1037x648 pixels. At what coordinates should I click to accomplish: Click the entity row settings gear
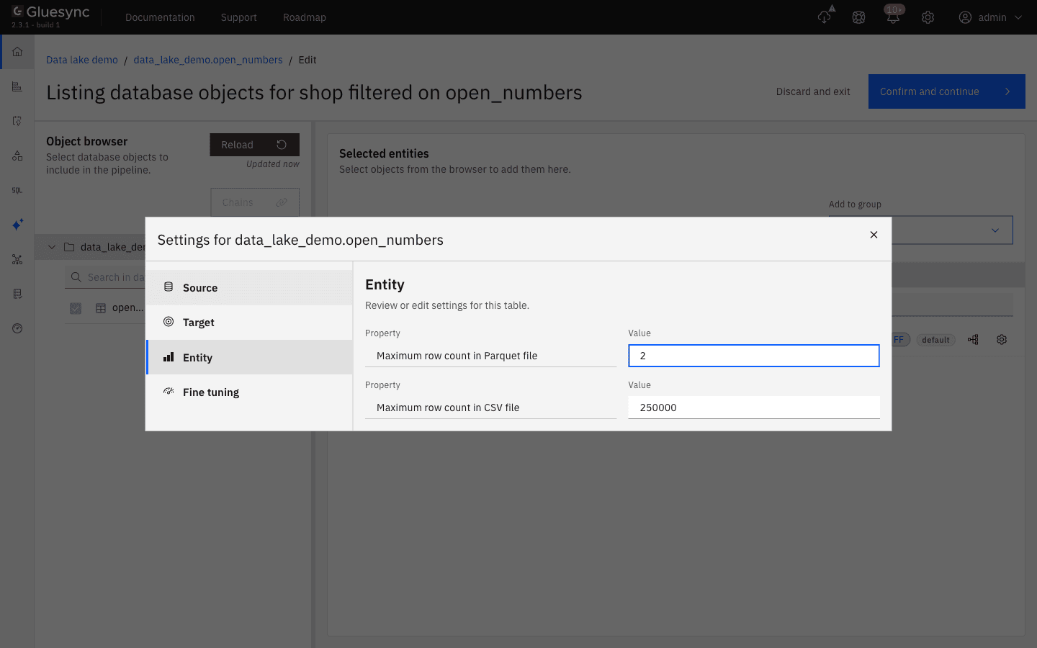(1002, 339)
